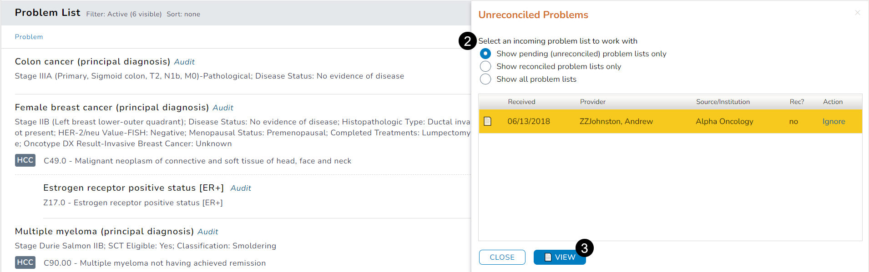
Task: Select Show reconciled problem lists only
Action: (x=485, y=66)
